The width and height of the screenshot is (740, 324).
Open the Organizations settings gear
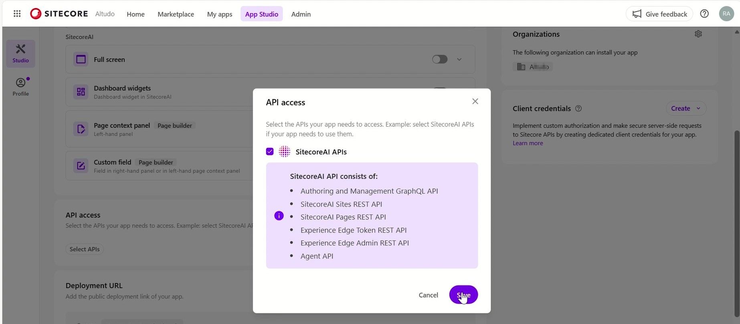point(698,34)
